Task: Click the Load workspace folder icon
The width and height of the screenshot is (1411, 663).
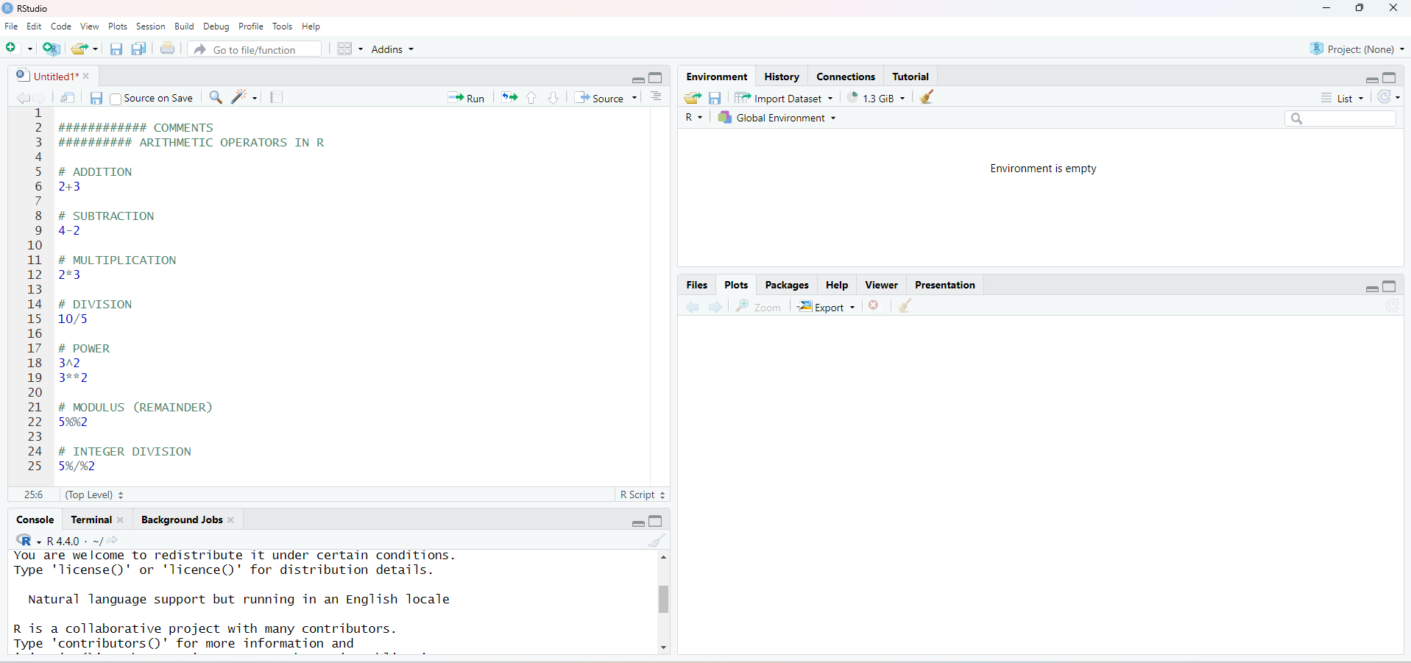Action: coord(693,98)
